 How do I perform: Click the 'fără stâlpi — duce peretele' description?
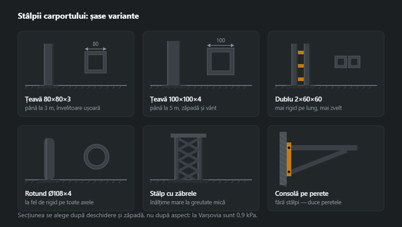coord(308,202)
